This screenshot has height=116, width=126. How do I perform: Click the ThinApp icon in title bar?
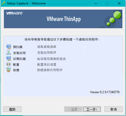point(3,3)
